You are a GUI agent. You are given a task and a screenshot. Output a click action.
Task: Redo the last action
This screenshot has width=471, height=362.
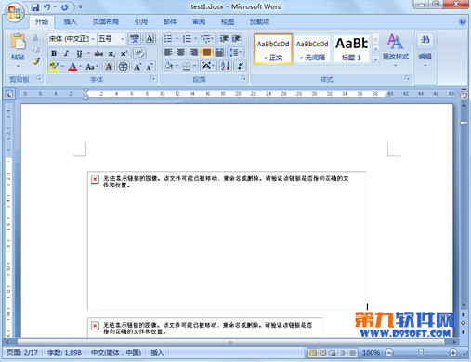pos(64,6)
